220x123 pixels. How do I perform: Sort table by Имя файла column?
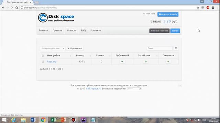59,55
